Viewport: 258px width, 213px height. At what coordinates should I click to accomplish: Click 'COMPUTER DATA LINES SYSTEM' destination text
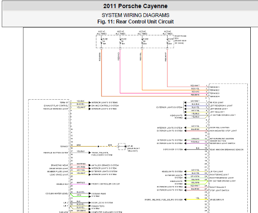click(107, 212)
